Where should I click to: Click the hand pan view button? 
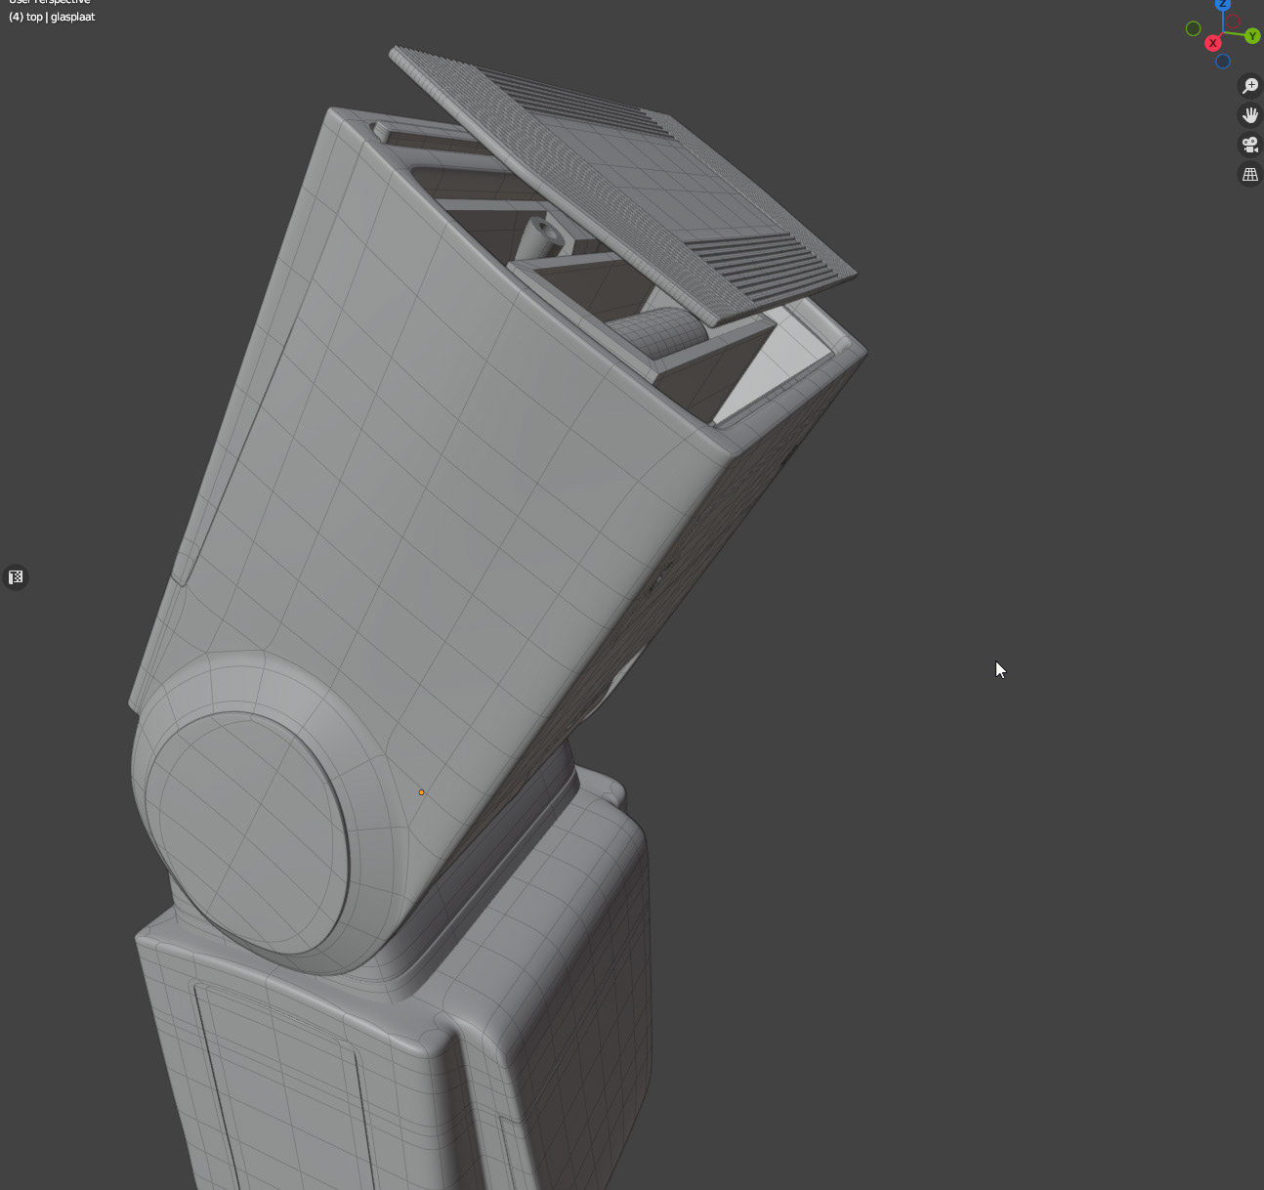1249,115
